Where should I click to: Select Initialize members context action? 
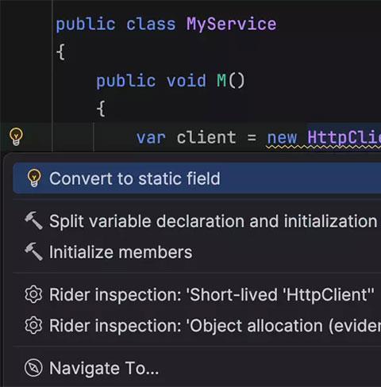click(197, 252)
